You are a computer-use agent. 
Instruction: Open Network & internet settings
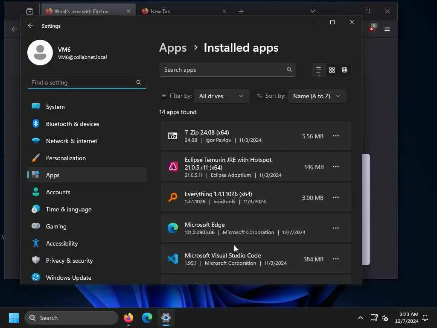click(87, 141)
